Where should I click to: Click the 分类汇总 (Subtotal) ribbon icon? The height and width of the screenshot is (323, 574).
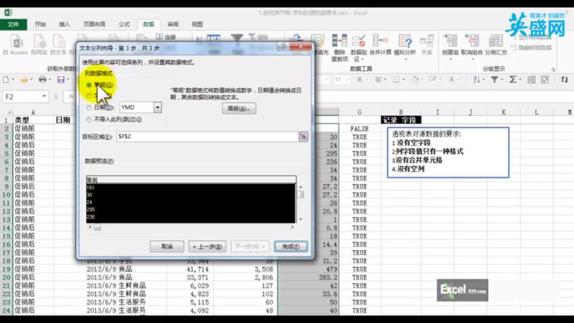click(x=494, y=44)
